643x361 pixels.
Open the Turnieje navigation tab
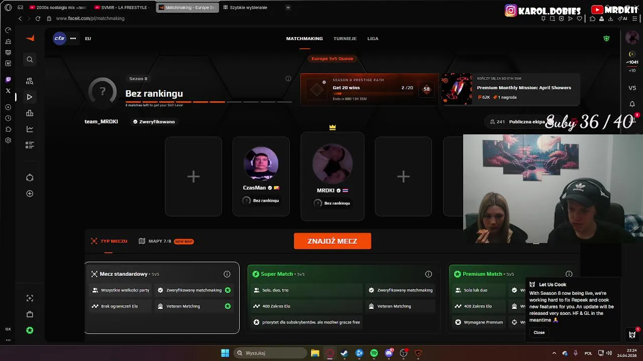tap(345, 39)
